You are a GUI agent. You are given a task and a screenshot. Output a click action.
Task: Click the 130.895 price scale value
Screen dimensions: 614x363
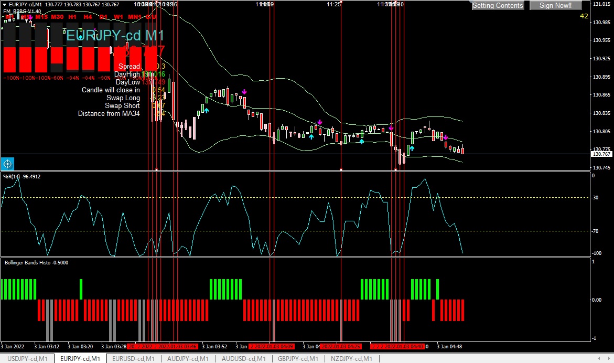(x=602, y=77)
